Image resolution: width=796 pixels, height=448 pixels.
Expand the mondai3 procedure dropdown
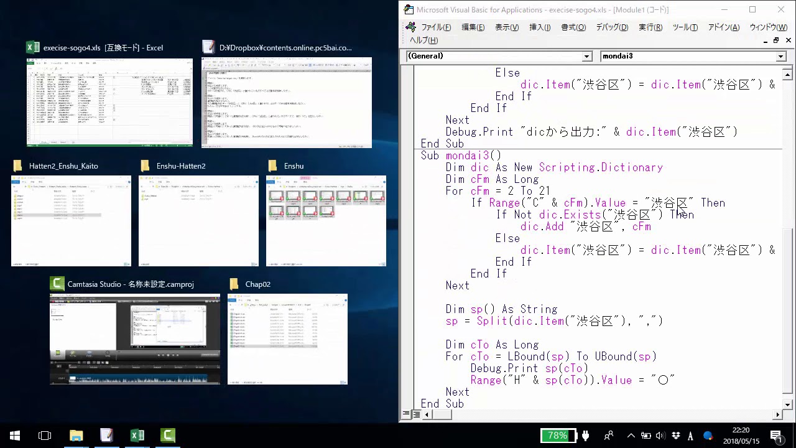(x=781, y=57)
